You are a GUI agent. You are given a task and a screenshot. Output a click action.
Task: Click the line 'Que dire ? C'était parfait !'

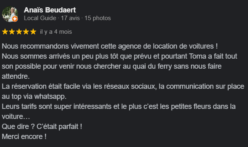(x=42, y=127)
